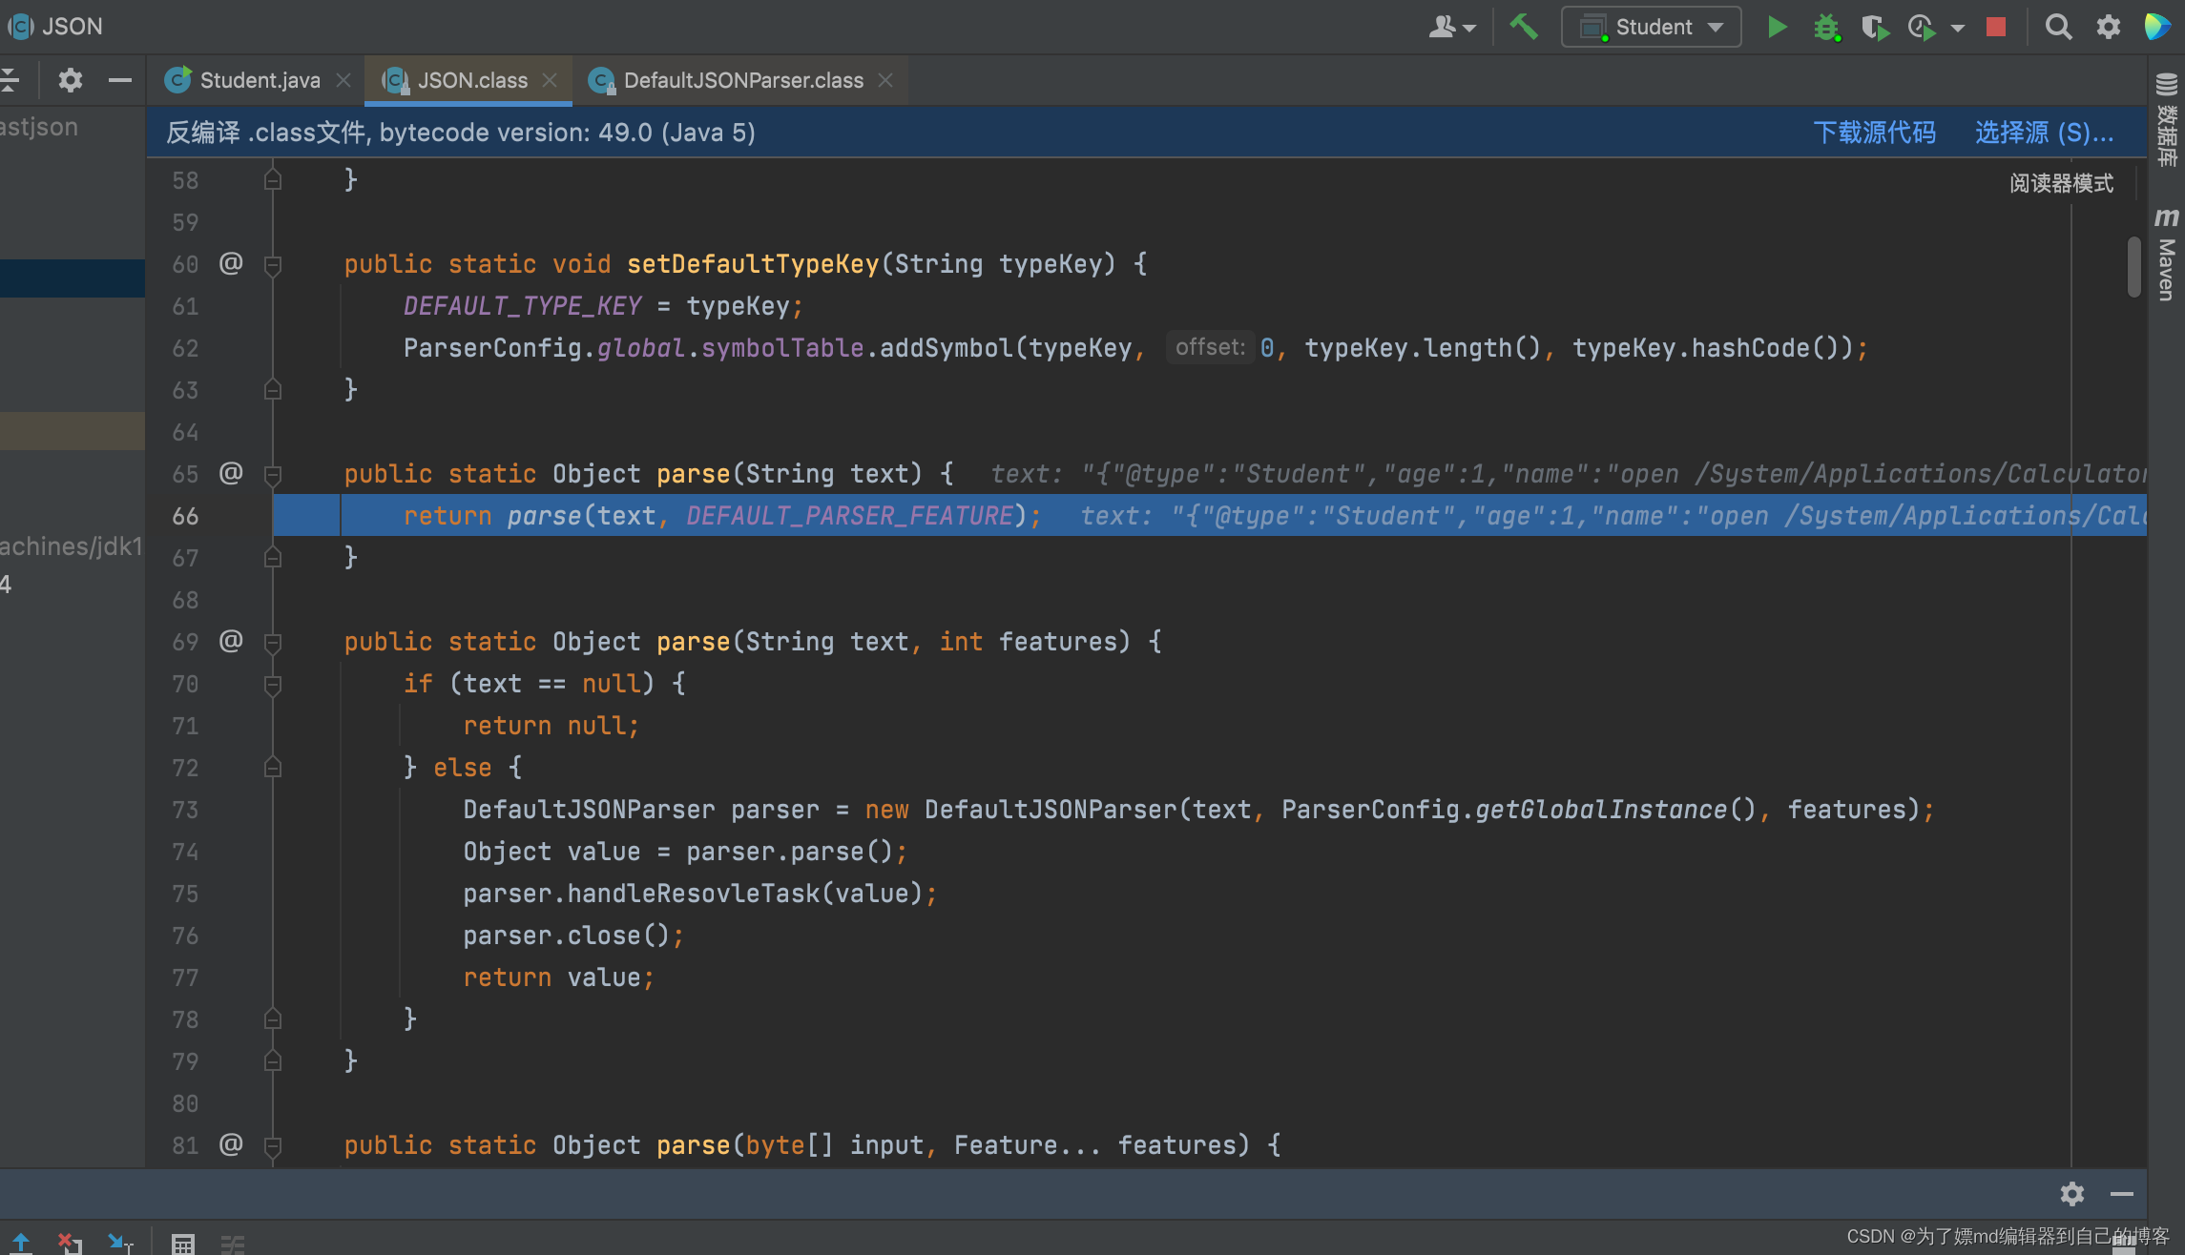
Task: Click line number 73 in the gutter
Action: click(x=185, y=810)
